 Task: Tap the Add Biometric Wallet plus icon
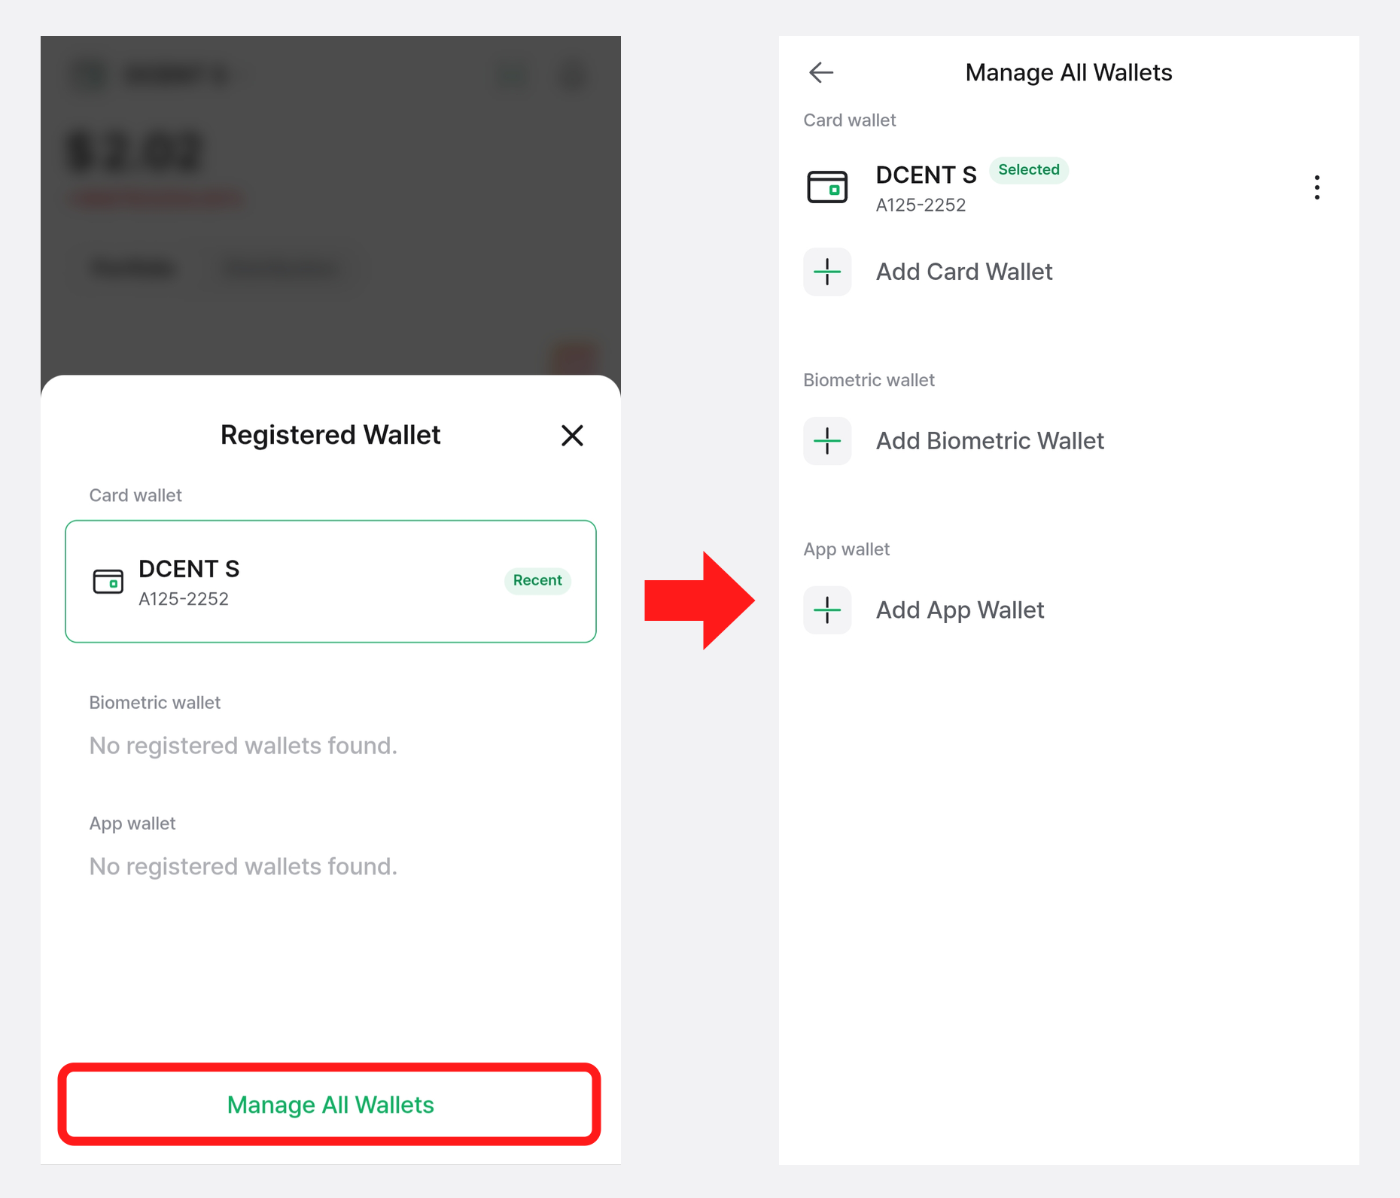click(x=827, y=441)
